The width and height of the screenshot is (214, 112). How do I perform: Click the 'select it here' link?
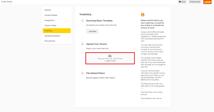pos(111,61)
